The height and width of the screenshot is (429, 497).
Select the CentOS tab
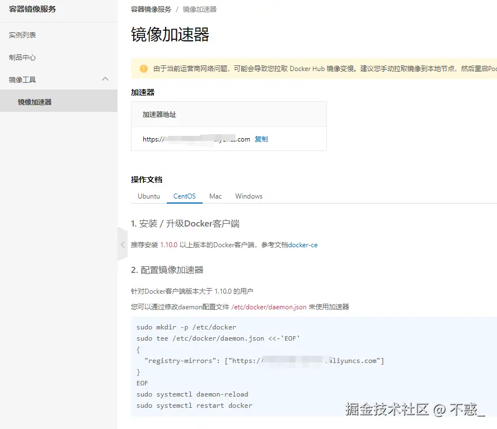pyautogui.click(x=185, y=196)
